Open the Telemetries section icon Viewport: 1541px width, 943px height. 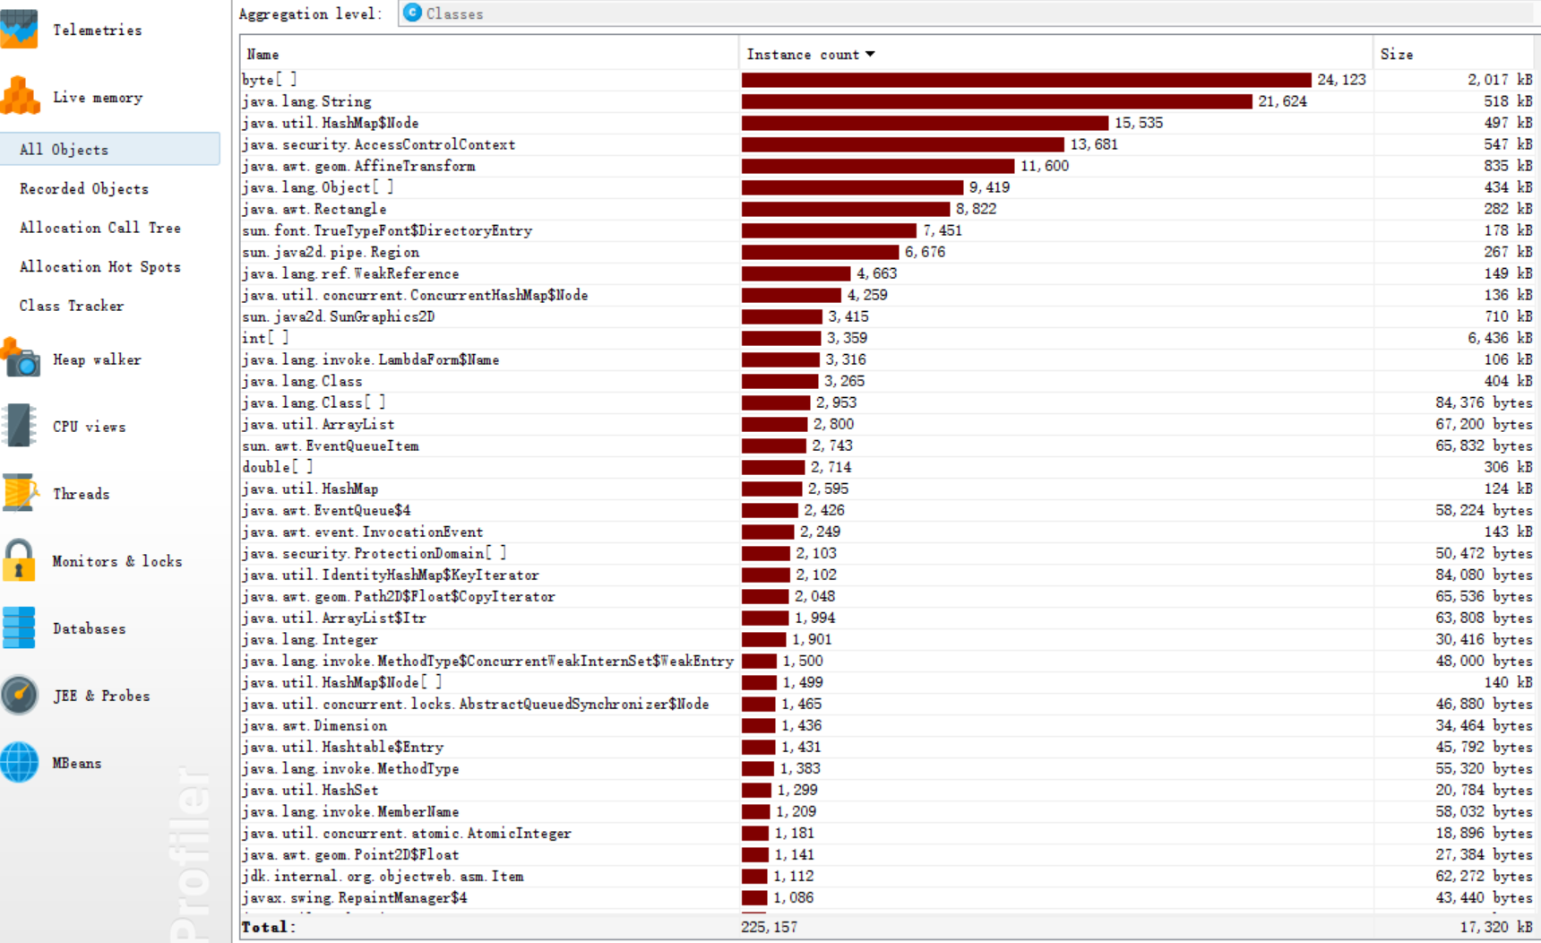(x=19, y=30)
